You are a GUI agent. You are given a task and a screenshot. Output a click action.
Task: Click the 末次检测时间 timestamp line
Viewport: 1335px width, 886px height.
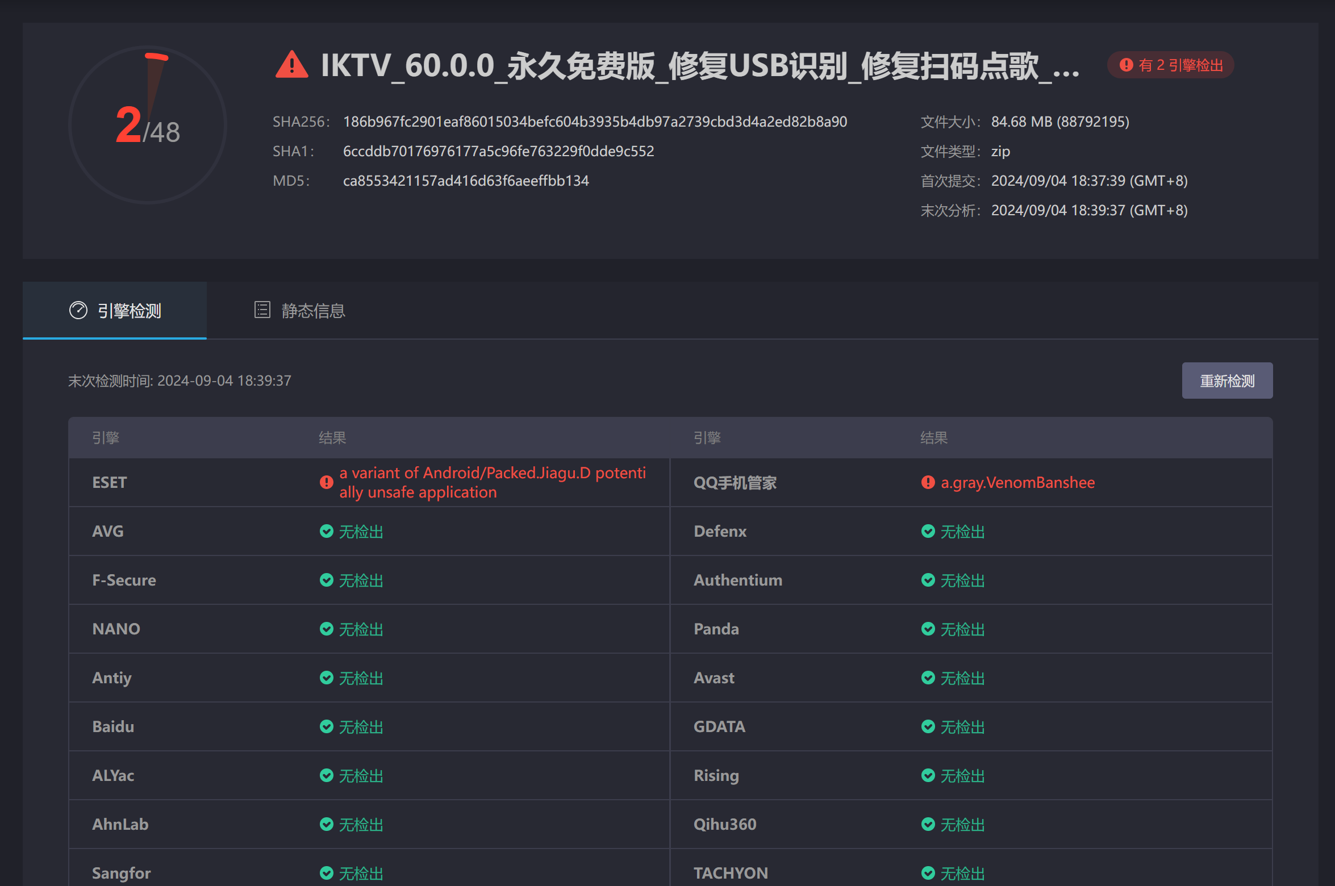pos(180,381)
